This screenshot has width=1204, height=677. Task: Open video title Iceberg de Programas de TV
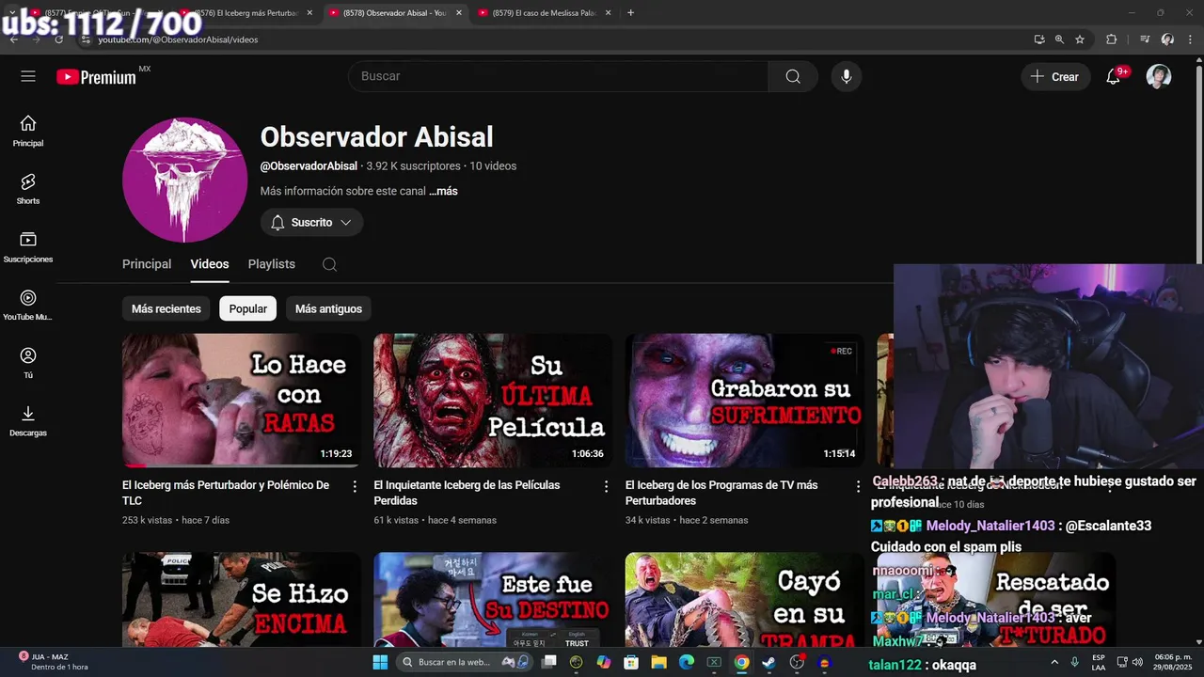tap(721, 493)
